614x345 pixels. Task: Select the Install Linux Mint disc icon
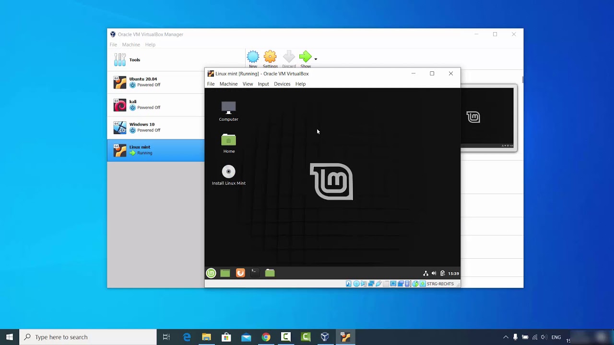pos(229,176)
